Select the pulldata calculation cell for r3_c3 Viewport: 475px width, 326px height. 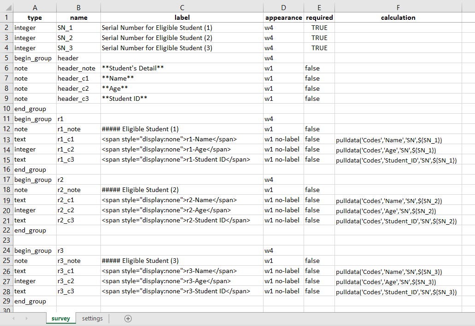click(x=398, y=291)
